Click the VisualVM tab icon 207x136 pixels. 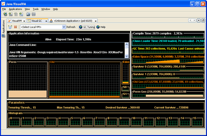pos(9,21)
